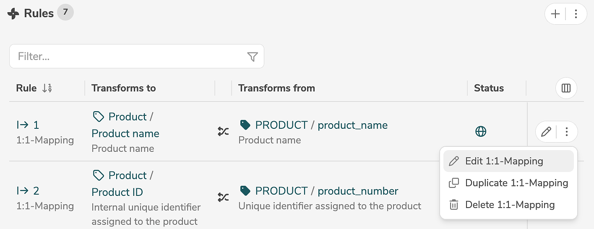The width and height of the screenshot is (594, 229).
Task: Click the globe status icon of rule 1
Action: [481, 131]
